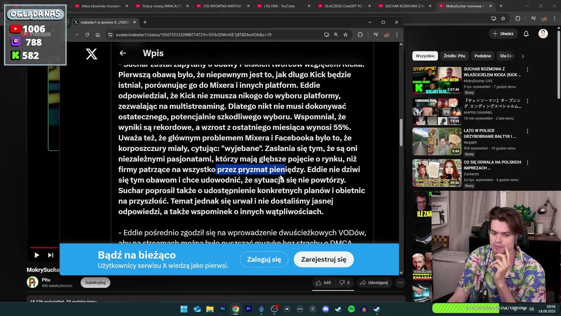Open extensions in background YouTube window
Viewport: 561px width, 316px height.
point(518,18)
